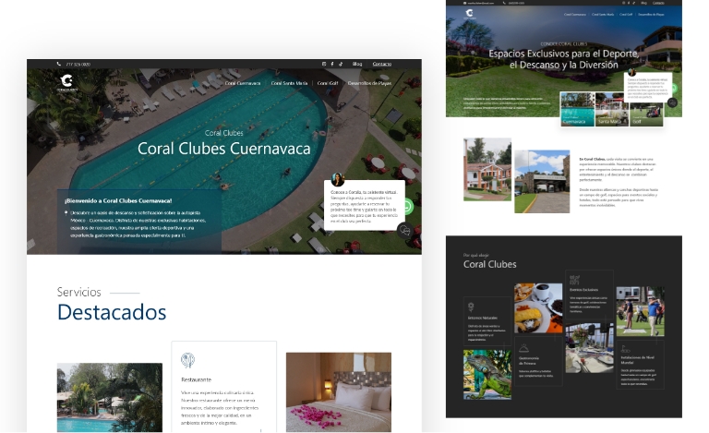Click Coralia avatar on the home page

[x=631, y=72]
